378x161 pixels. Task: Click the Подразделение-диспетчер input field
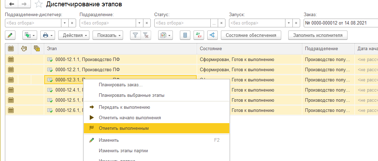click(x=33, y=23)
